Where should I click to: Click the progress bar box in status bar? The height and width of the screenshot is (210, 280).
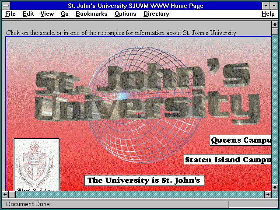pos(253,204)
